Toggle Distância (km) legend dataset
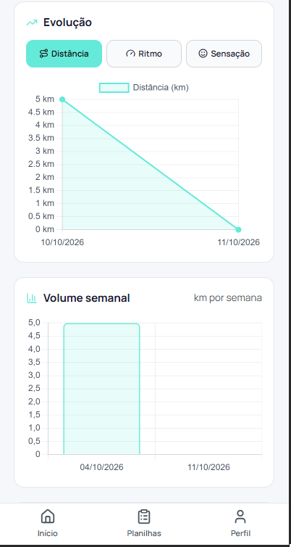The height and width of the screenshot is (547, 291). (144, 88)
